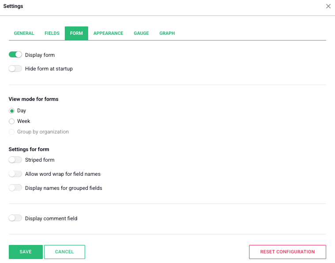Select the Form tab
The height and width of the screenshot is (263, 335).
point(76,33)
